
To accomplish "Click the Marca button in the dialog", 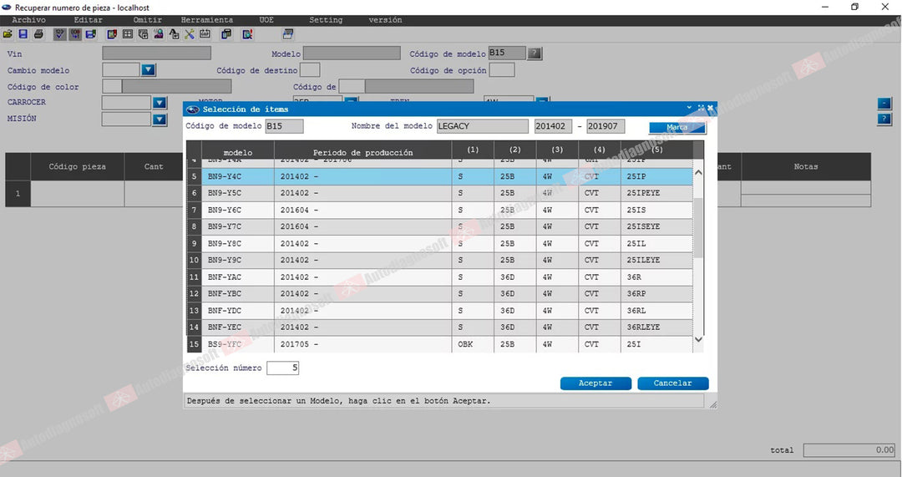I will tap(677, 127).
